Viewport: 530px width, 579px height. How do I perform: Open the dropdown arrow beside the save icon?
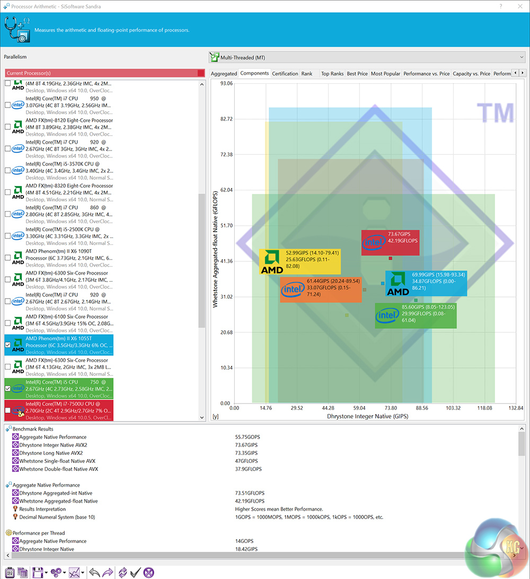46,573
